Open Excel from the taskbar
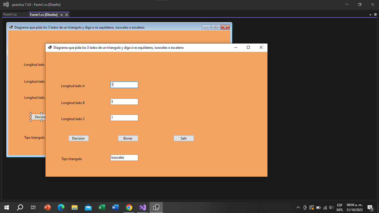The width and height of the screenshot is (379, 213). click(102, 207)
